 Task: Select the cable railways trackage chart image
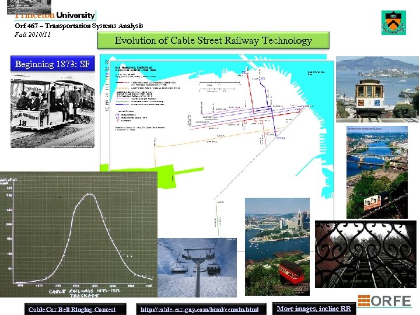pos(79,235)
